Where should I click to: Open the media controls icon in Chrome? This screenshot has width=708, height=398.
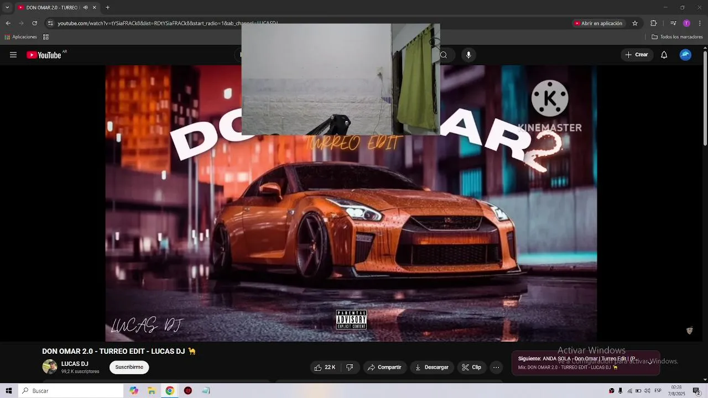[673, 23]
